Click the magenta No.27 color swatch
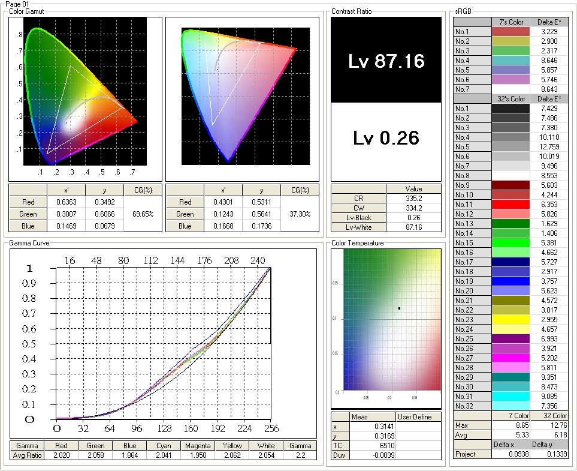The width and height of the screenshot is (577, 471). [x=510, y=358]
